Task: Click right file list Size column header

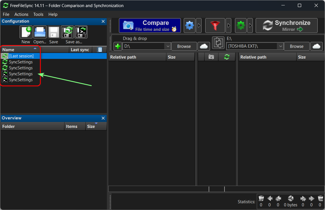Action: click(311, 57)
